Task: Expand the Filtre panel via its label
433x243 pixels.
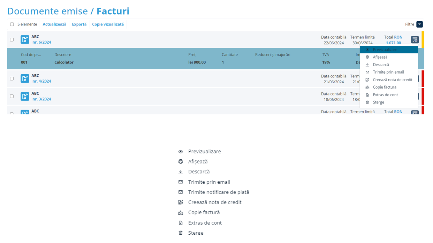Action: (x=409, y=24)
